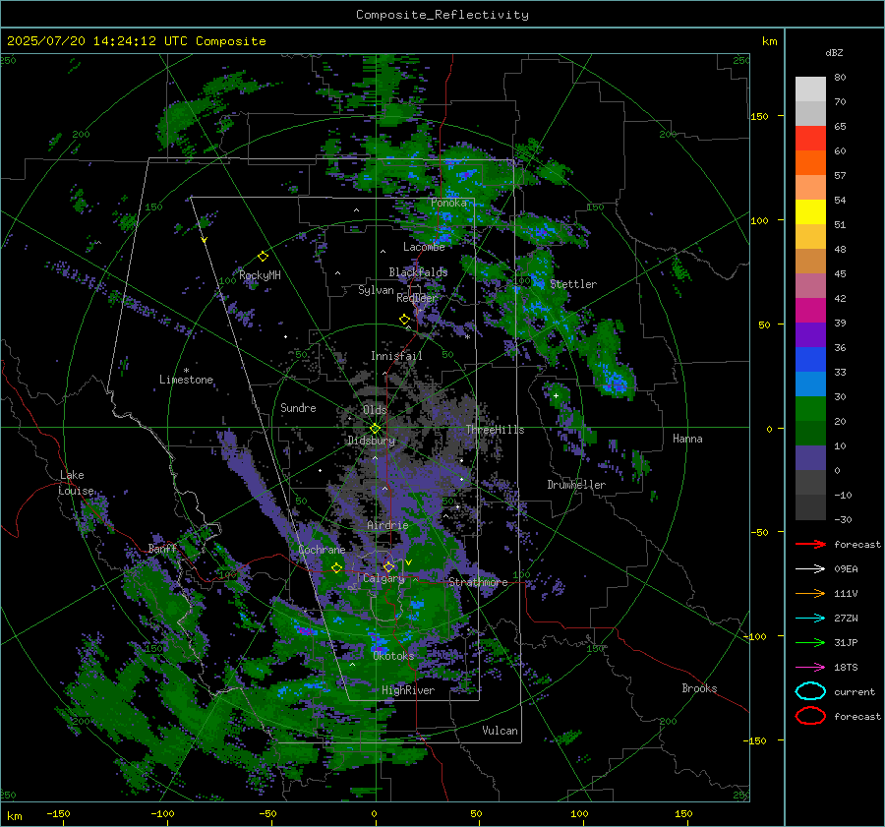Click the orange 111V arrow icon
This screenshot has width=885, height=827.
(810, 593)
